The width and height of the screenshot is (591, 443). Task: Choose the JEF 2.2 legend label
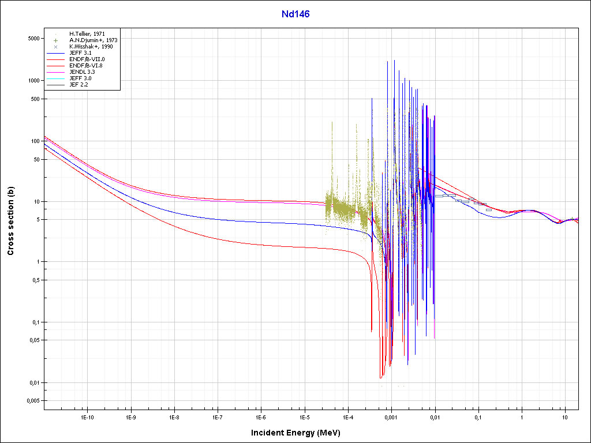pos(79,85)
